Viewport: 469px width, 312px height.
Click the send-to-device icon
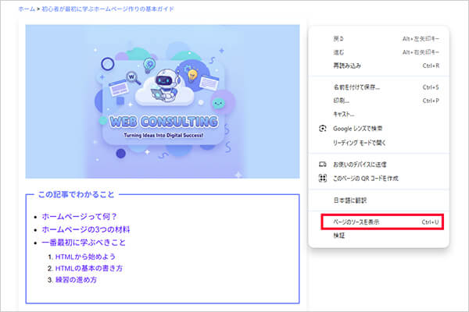pos(322,165)
